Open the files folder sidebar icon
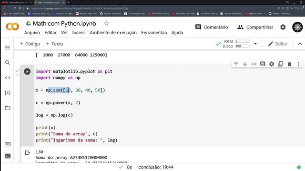 click(8, 108)
